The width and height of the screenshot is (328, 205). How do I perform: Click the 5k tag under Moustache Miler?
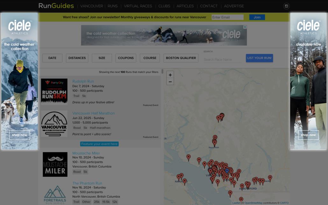85,172
